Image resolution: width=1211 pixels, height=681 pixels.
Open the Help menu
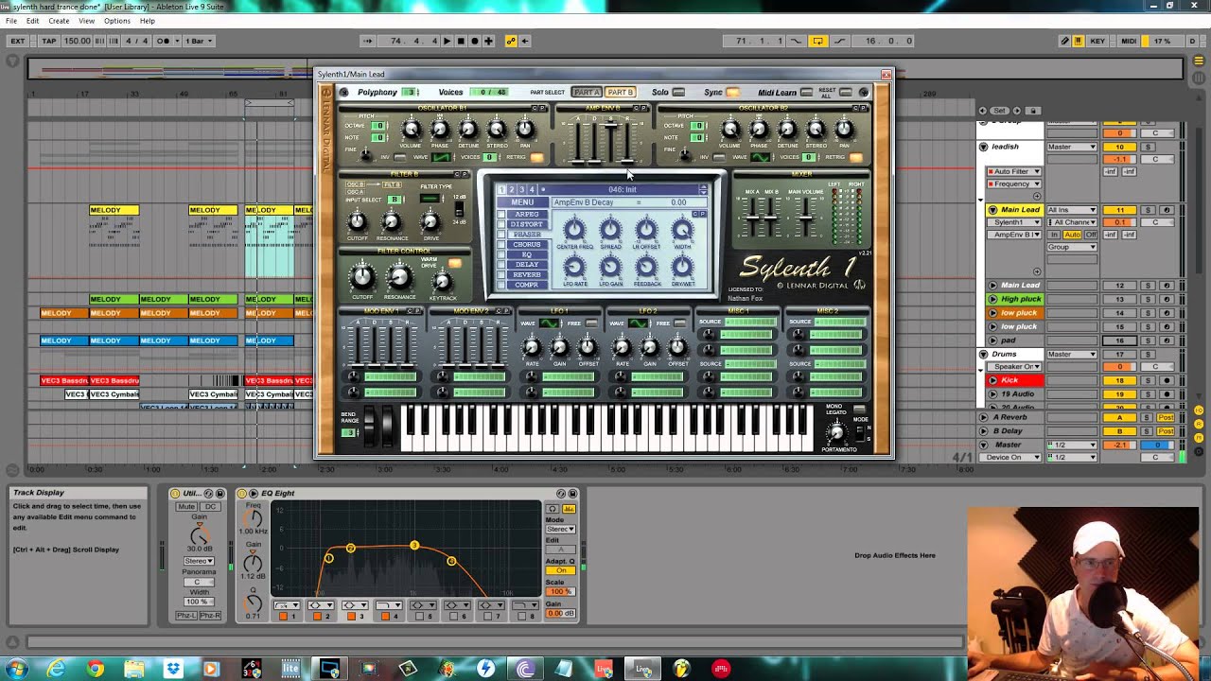coord(147,21)
